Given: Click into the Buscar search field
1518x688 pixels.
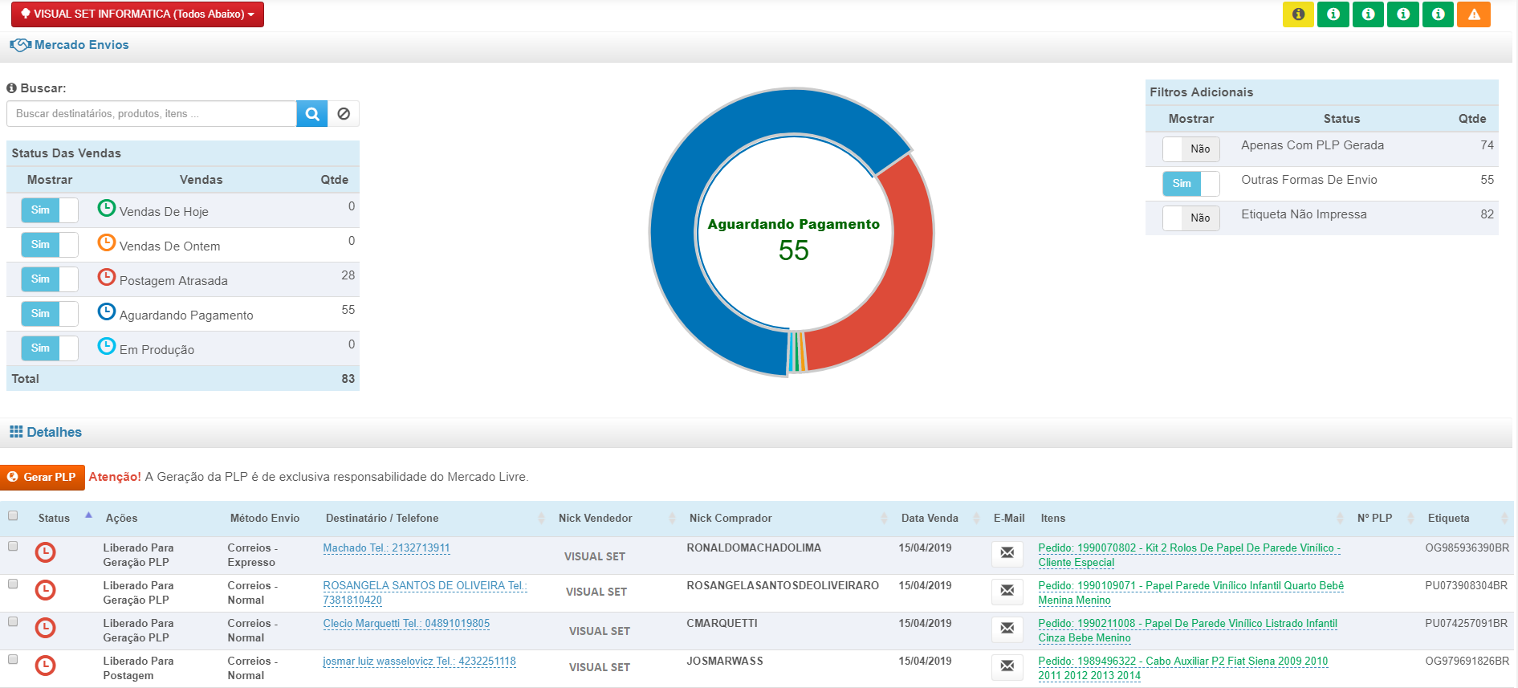Looking at the screenshot, I should (152, 114).
